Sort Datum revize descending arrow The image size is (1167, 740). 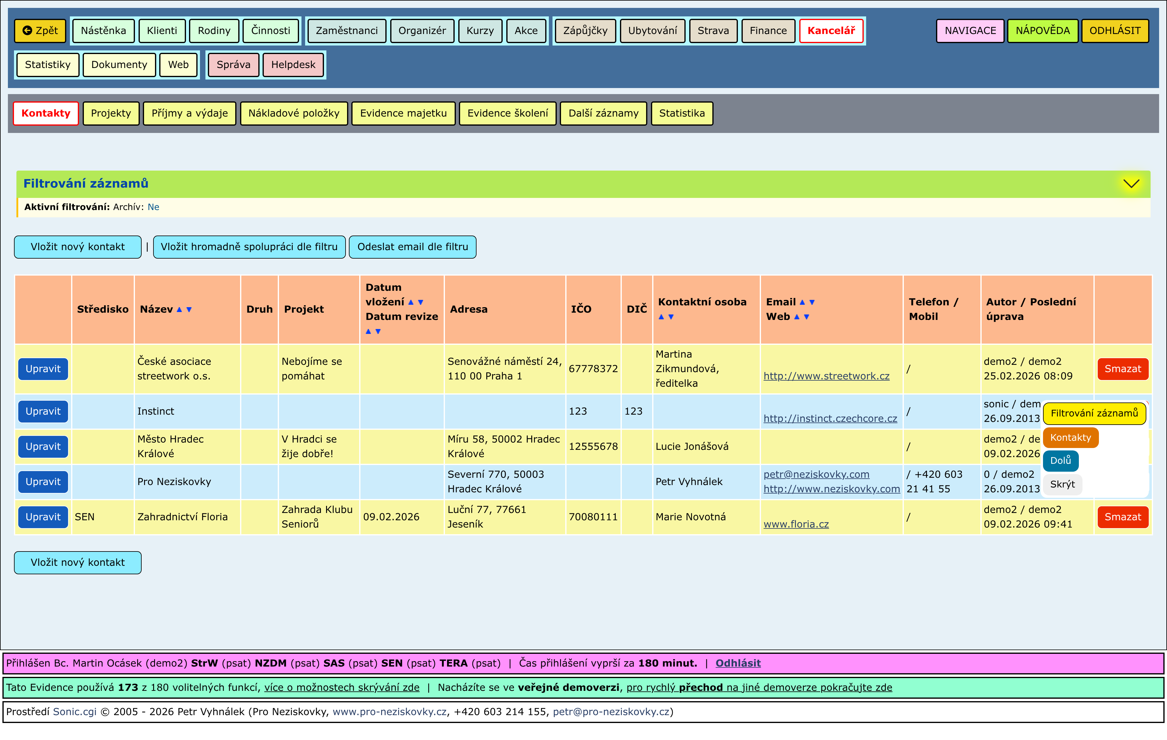(378, 331)
